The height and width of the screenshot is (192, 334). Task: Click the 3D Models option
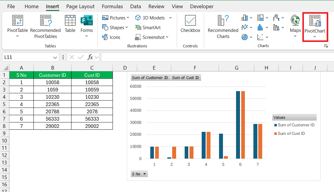pyautogui.click(x=150, y=18)
